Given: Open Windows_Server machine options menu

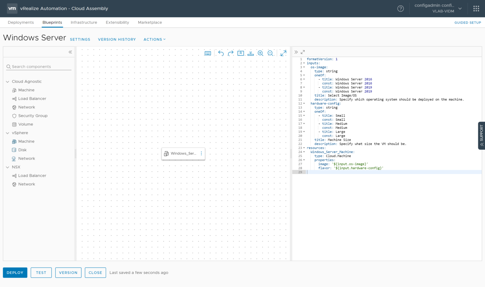Looking at the screenshot, I should coord(201,153).
